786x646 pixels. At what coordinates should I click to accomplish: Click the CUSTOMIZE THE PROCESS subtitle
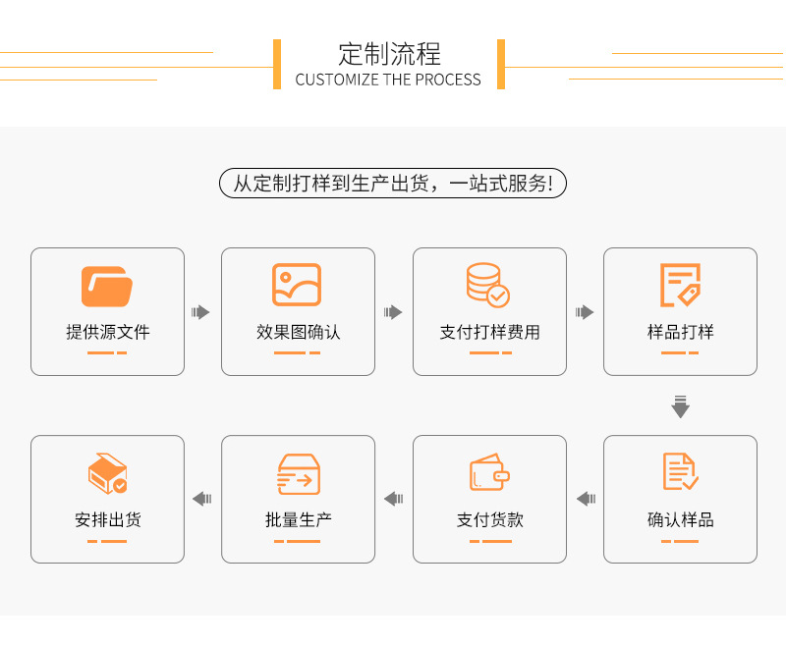pos(388,80)
